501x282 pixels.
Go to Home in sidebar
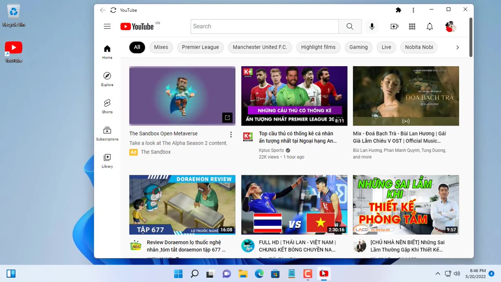[107, 52]
